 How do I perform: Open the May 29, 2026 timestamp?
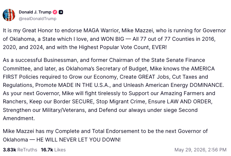200,150
